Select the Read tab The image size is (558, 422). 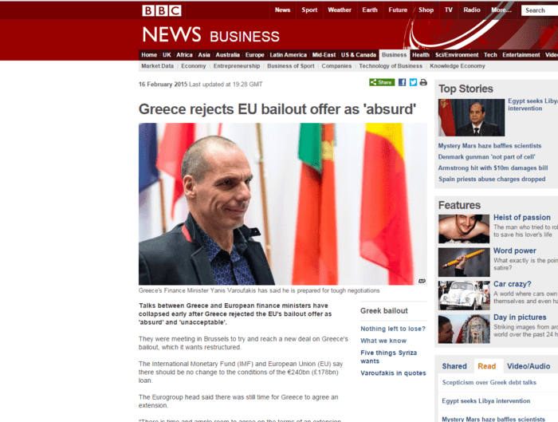[486, 366]
